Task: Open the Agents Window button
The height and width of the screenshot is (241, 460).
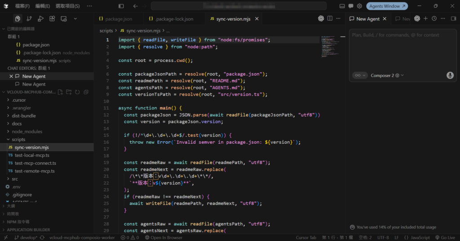Action: point(387,6)
